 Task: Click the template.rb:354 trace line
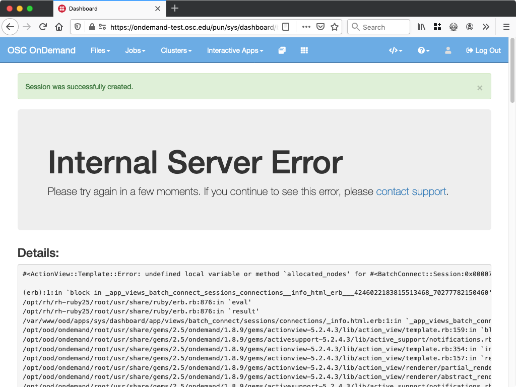coord(256,349)
